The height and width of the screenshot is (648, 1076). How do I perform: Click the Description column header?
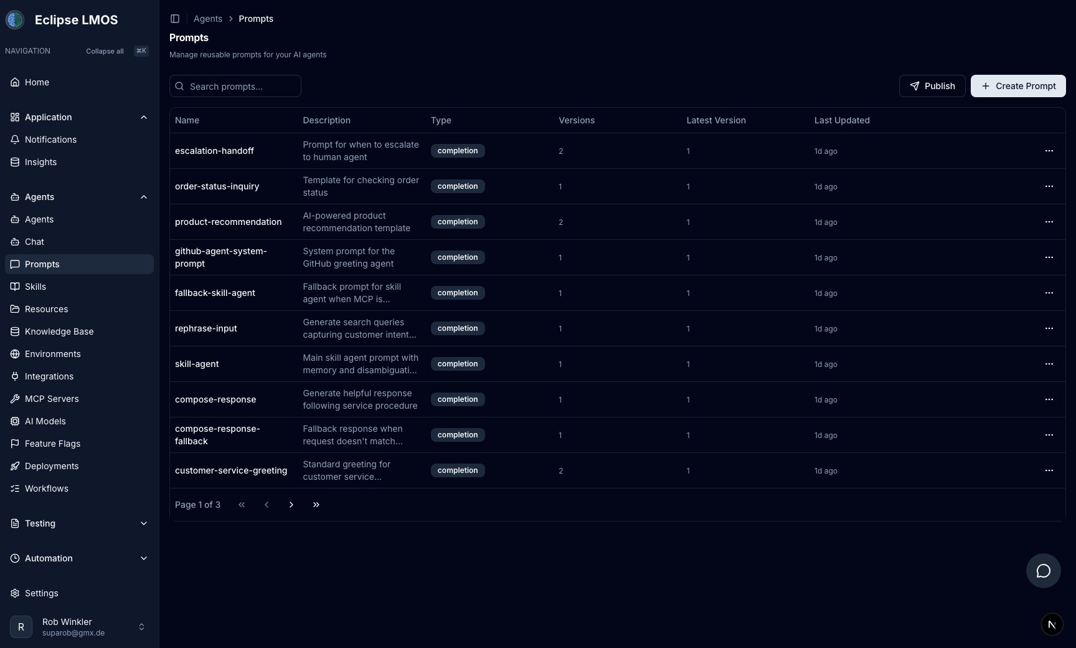coord(326,120)
